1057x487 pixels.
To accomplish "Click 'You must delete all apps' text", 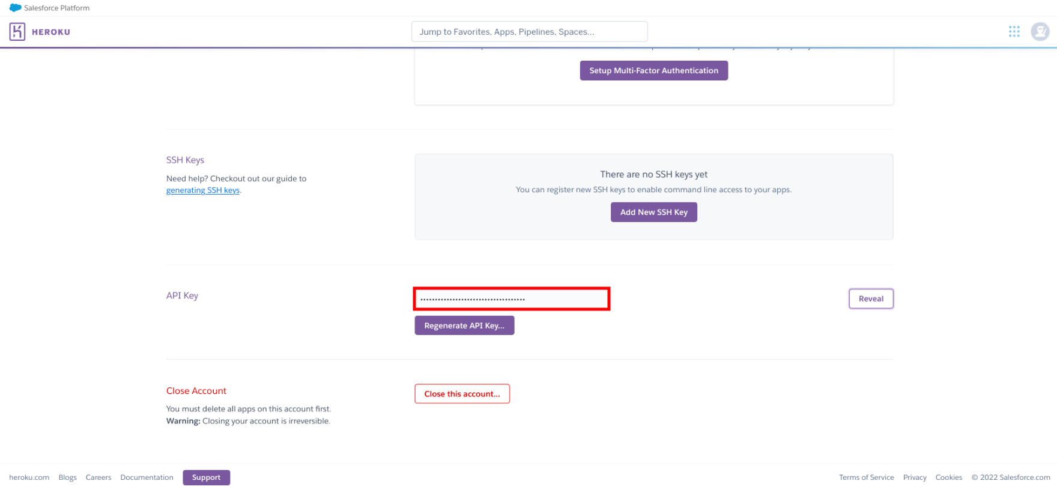I will [248, 409].
